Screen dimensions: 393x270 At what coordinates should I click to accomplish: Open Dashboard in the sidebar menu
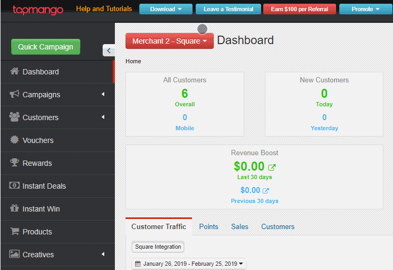pos(57,72)
